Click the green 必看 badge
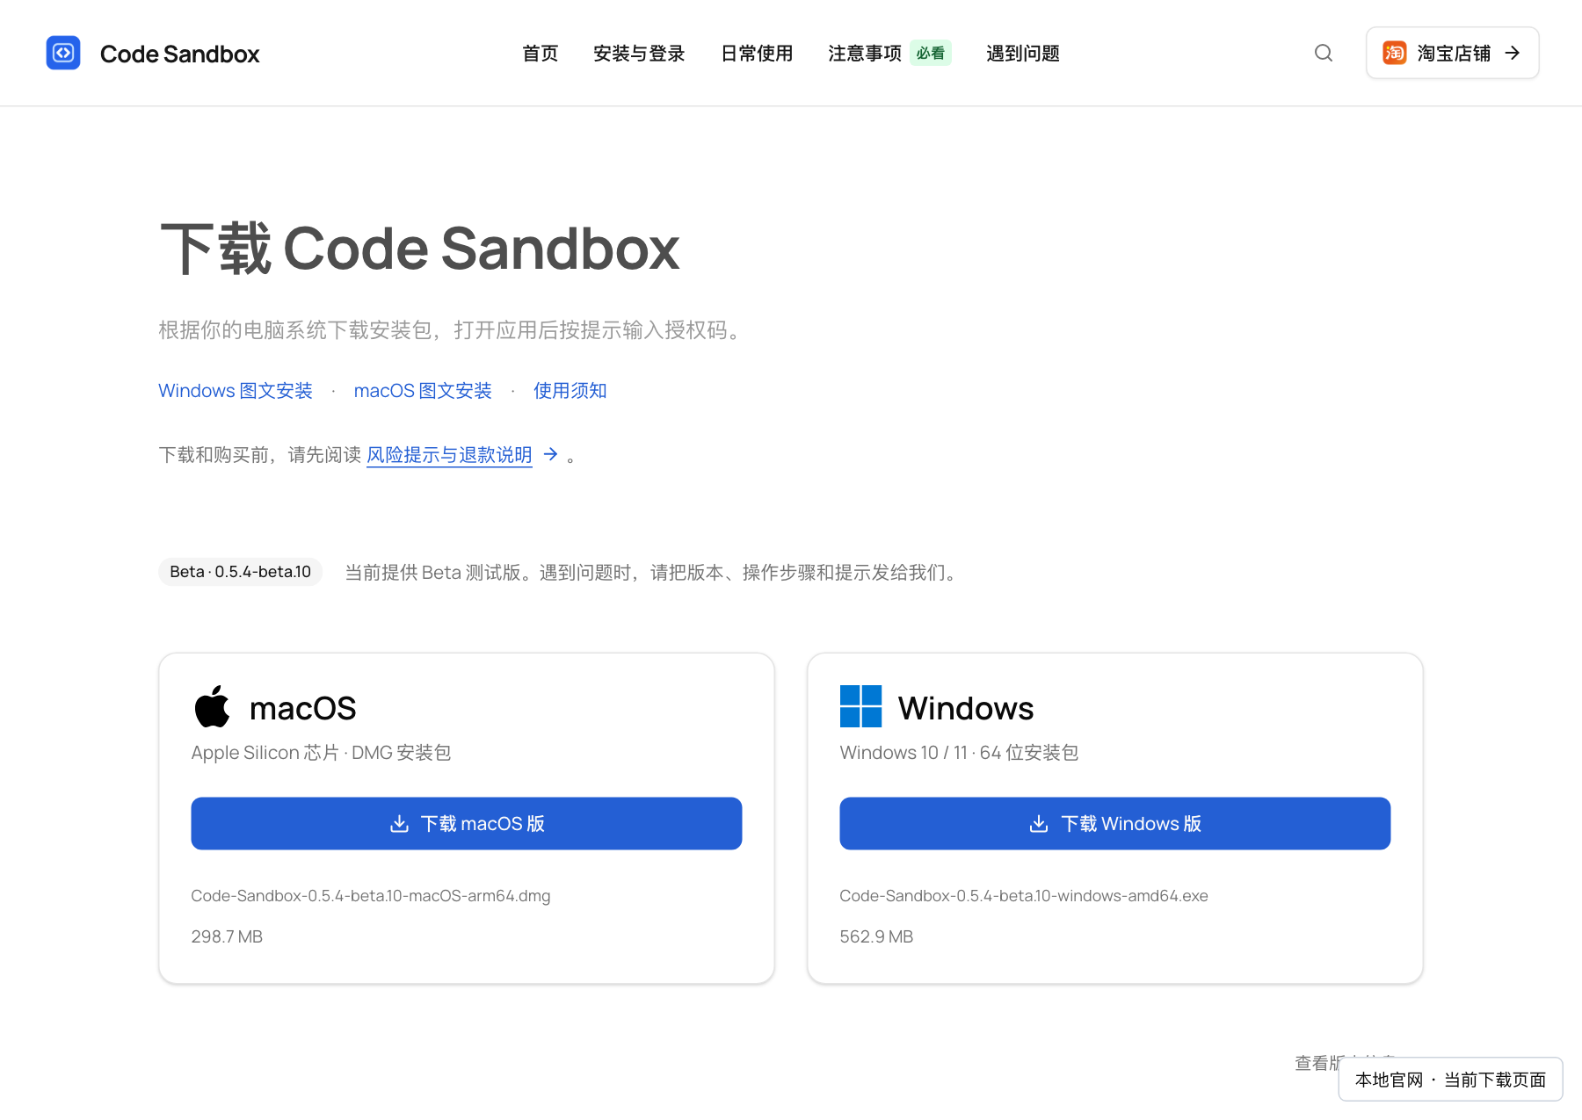Screen dimensions: 1582x1120 click(931, 54)
